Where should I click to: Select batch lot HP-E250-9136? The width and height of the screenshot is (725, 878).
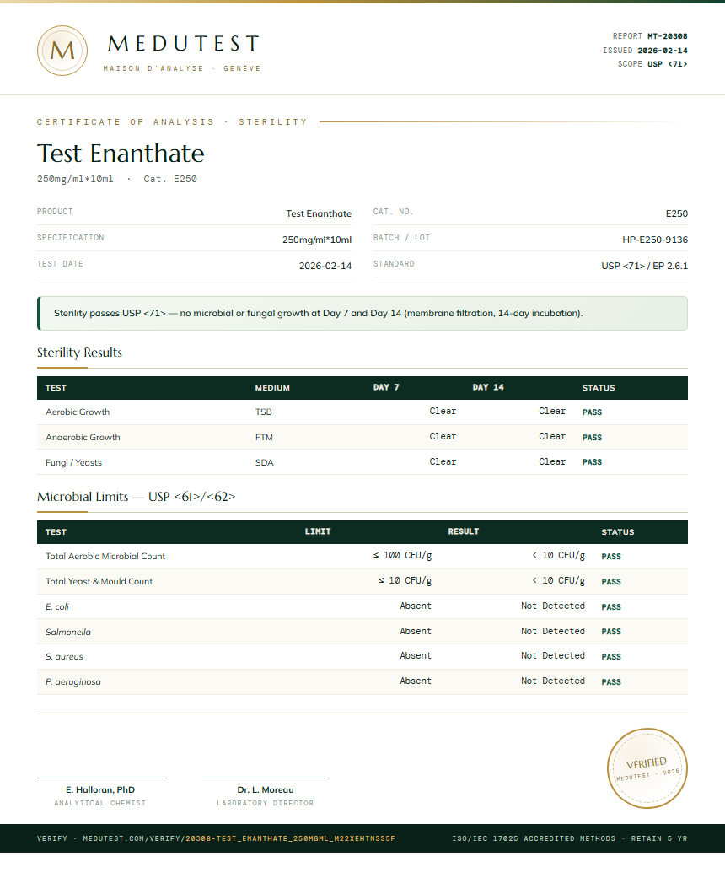(x=655, y=240)
